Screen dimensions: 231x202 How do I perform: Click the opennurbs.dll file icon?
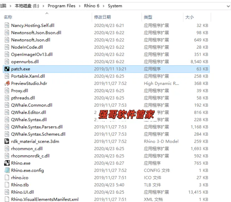7,62
